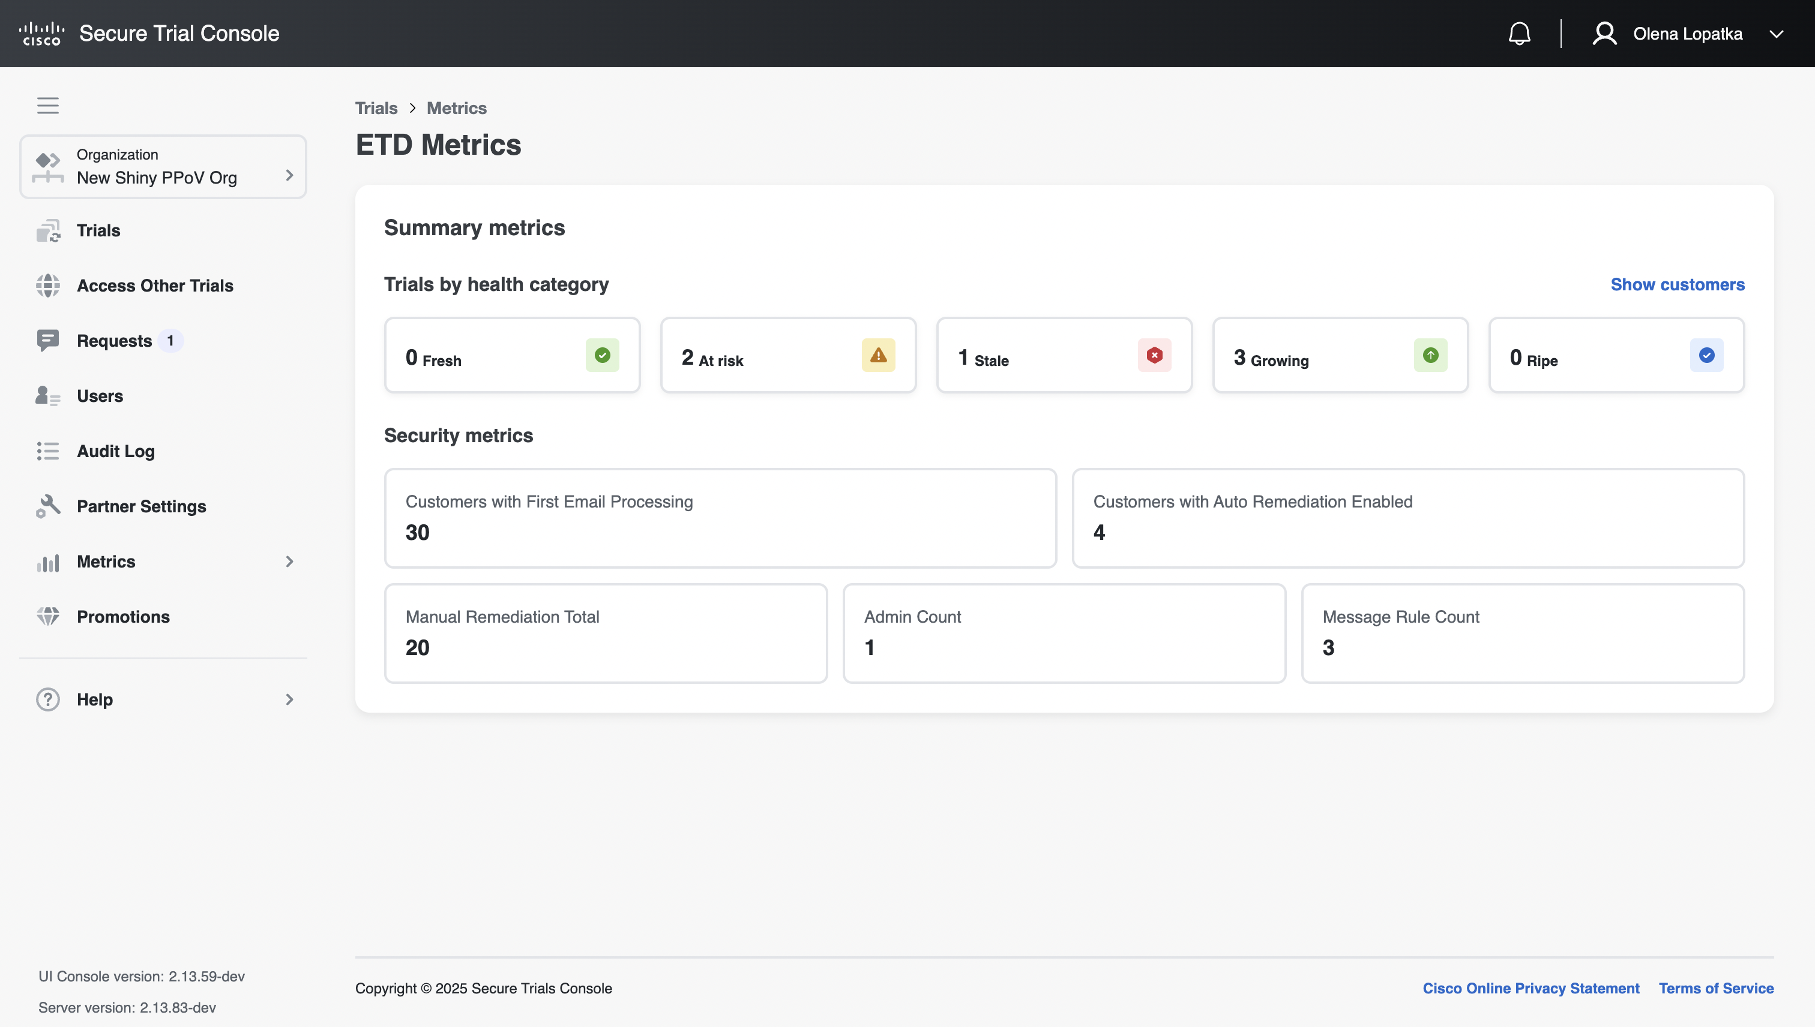Click the Users sidebar icon
Screen dimensions: 1815x1027
point(48,396)
